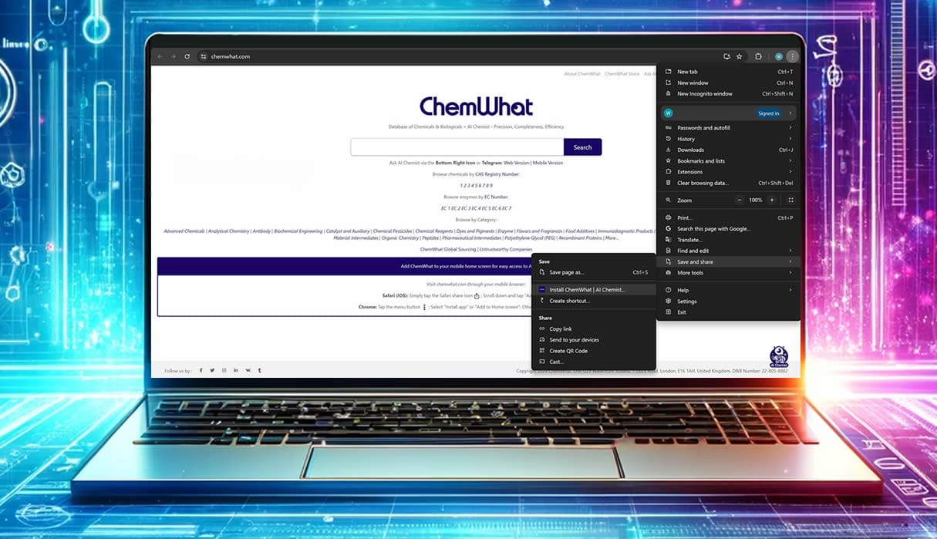The width and height of the screenshot is (937, 539).
Task: Expand the Extensions submenu
Action: 728,172
